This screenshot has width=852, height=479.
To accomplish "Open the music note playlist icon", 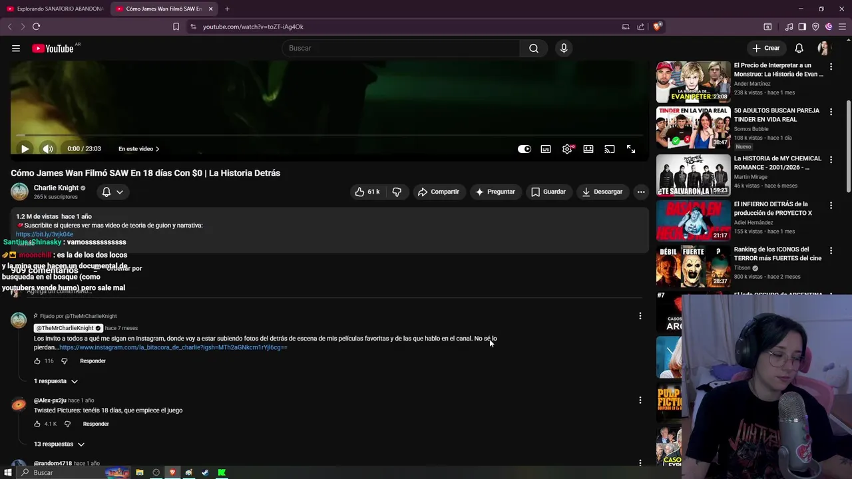I will click(789, 27).
